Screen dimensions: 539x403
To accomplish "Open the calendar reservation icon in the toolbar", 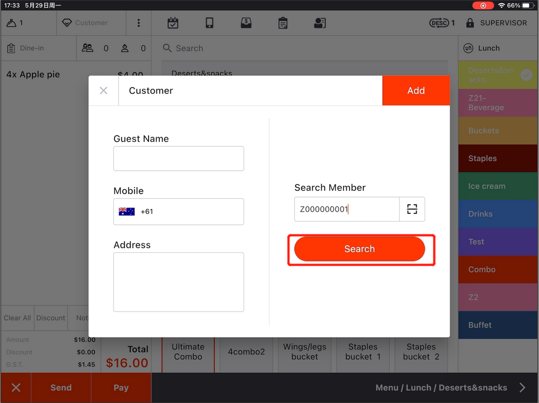I will [x=173, y=23].
